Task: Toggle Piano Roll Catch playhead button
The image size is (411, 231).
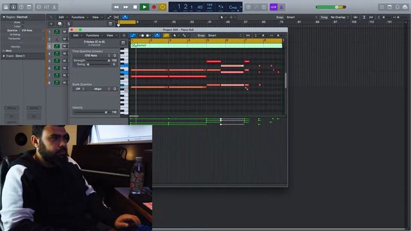Action: [x=157, y=35]
